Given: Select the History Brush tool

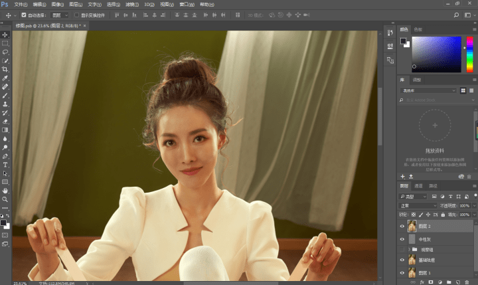Looking at the screenshot, I should pos(5,112).
